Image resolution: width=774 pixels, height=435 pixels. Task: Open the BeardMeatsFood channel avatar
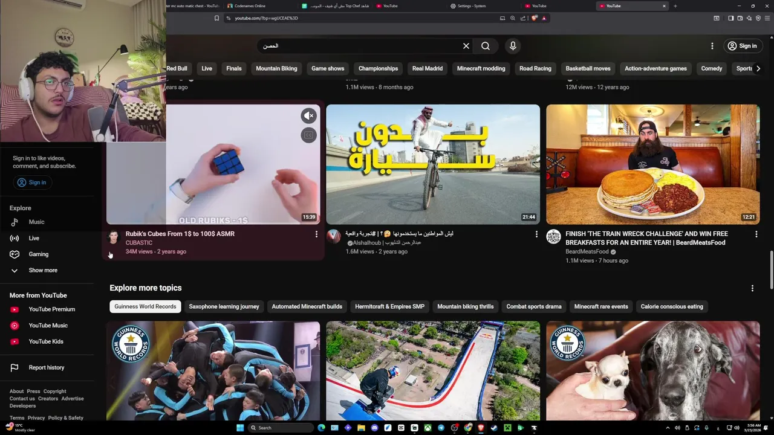pos(553,236)
